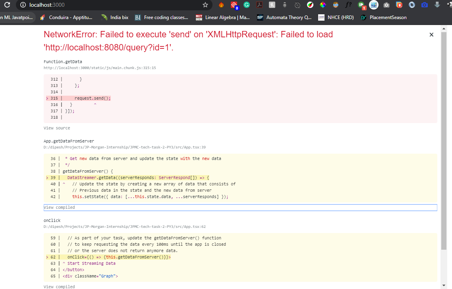This screenshot has width=452, height=289.
Task: Dismiss the NetworkError overlay
Action: 431,35
